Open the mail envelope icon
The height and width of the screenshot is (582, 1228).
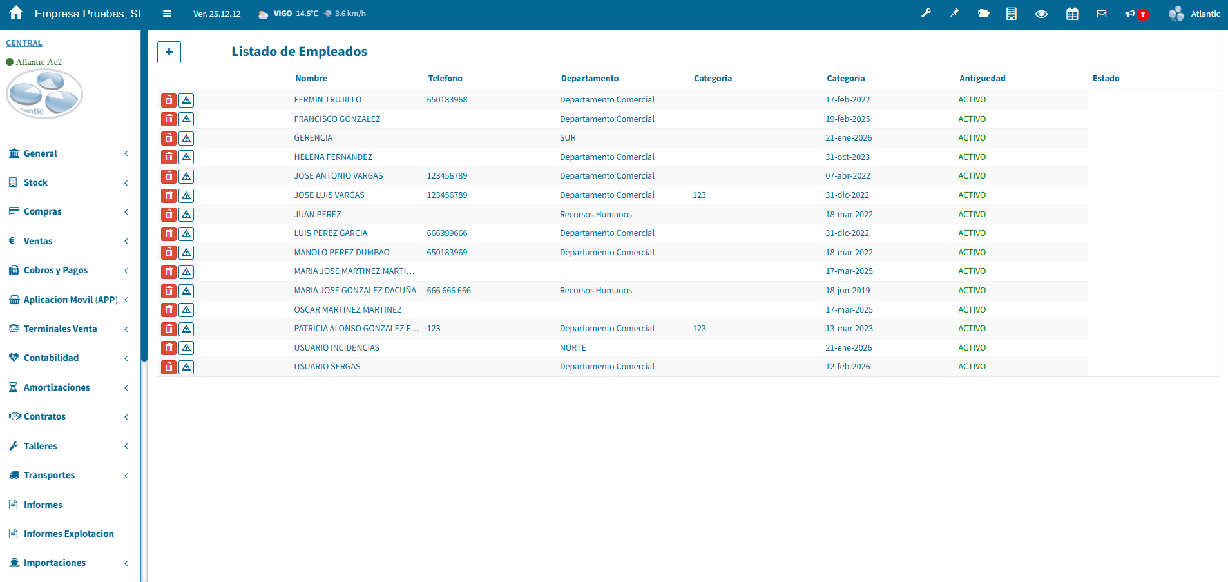1102,14
